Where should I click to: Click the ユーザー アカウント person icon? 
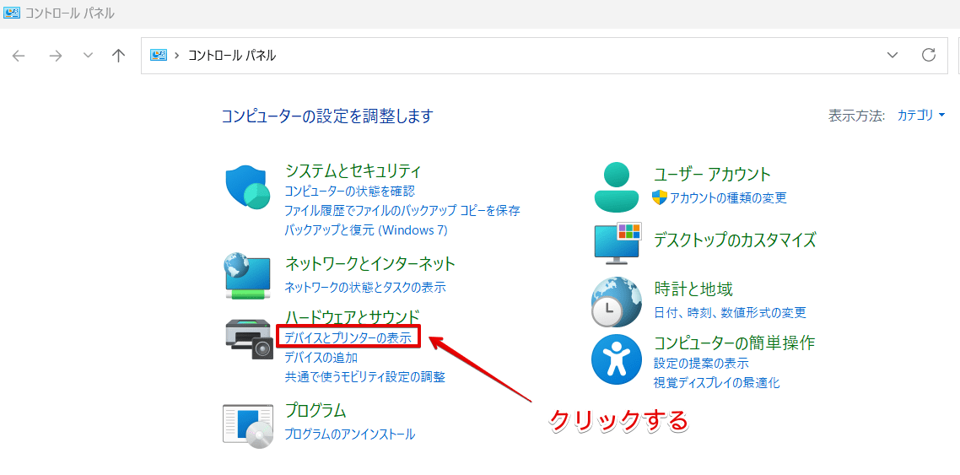618,186
